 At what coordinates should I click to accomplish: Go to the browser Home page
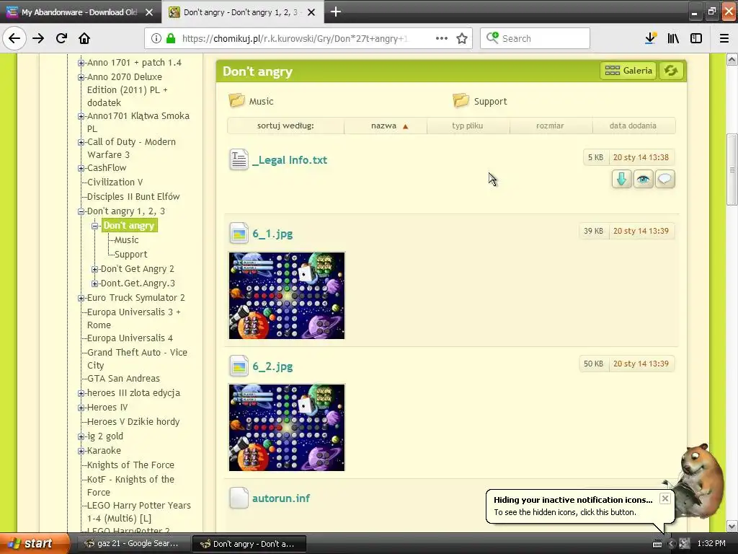(84, 38)
